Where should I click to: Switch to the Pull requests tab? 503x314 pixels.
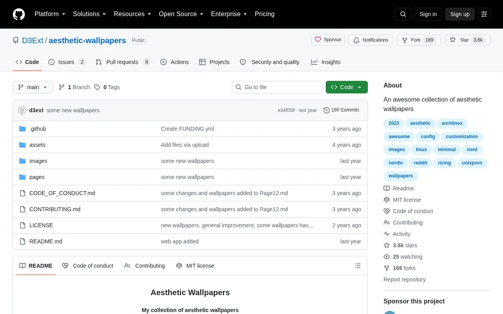click(x=123, y=62)
